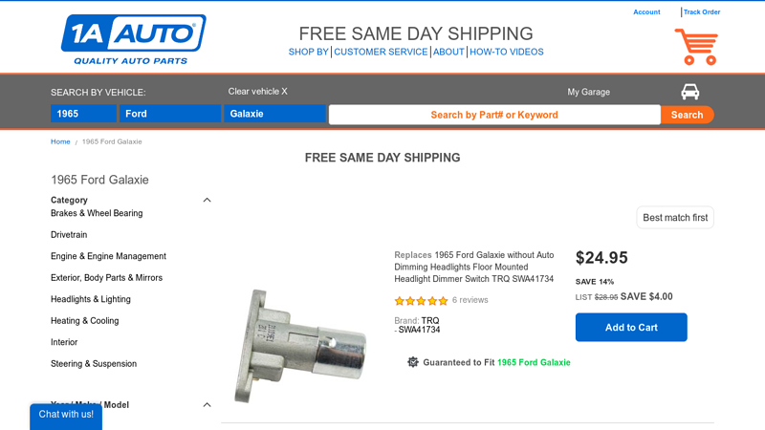
Task: Click the My Garage car icon
Action: pos(689,92)
